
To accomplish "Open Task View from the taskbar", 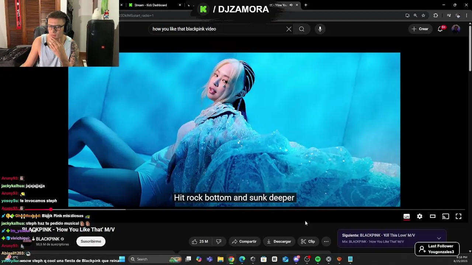I will pos(188,259).
